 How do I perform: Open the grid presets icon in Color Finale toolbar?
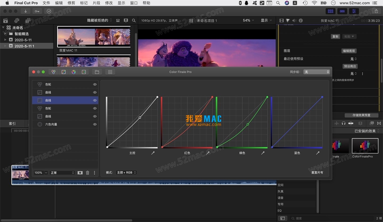coord(110,72)
